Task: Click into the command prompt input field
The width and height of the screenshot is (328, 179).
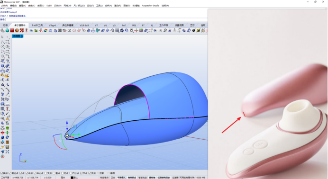Action: (107, 19)
